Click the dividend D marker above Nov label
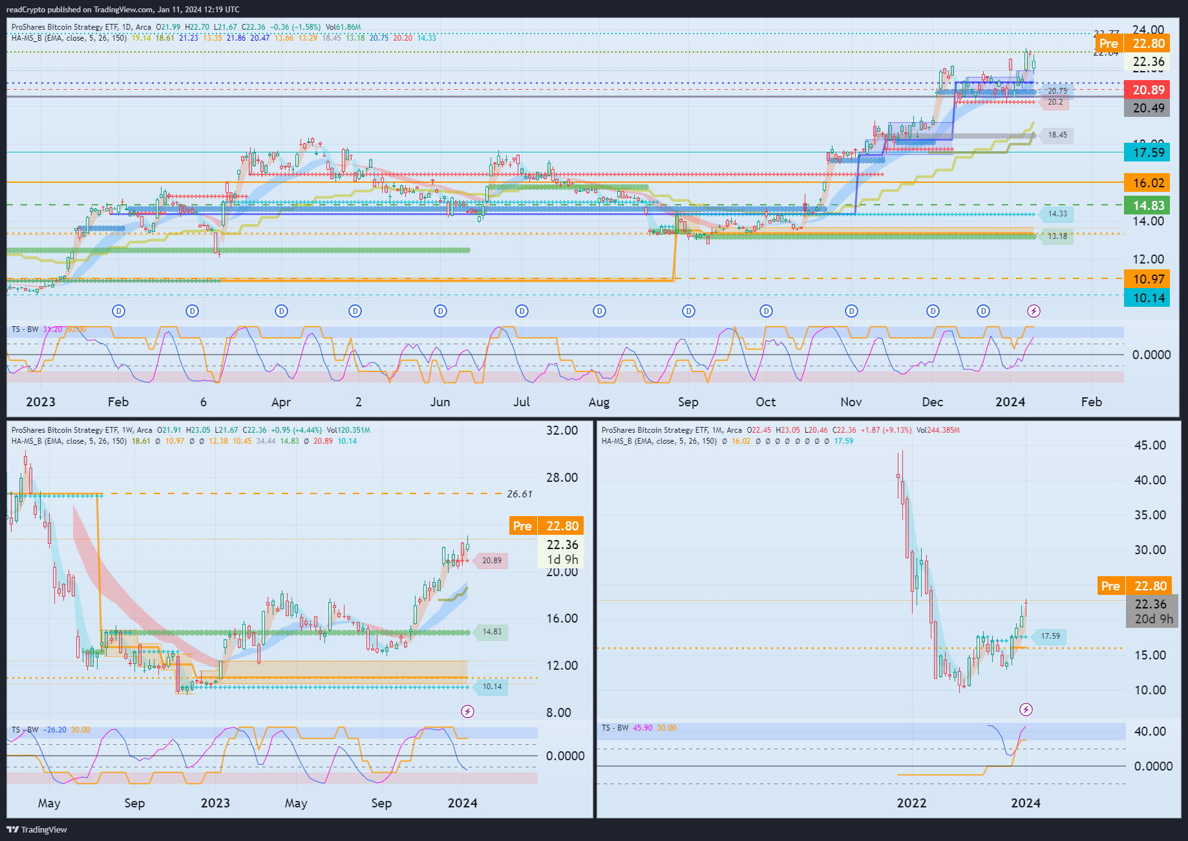This screenshot has width=1188, height=841. (851, 311)
